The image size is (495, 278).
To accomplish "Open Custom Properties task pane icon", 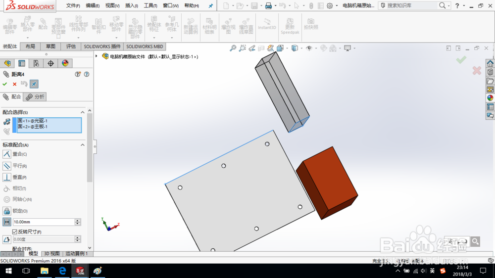I will coord(490,107).
